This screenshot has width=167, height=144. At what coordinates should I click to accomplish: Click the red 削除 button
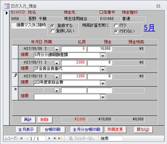(45, 120)
